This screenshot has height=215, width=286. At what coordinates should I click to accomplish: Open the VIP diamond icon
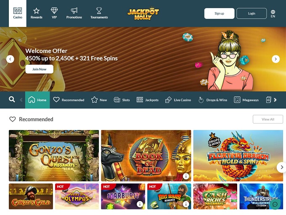coord(54,11)
